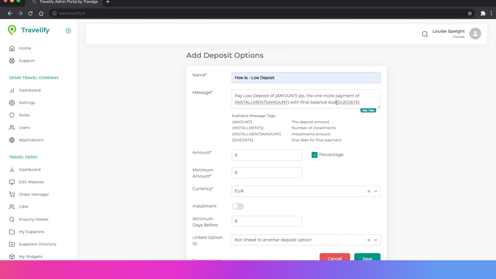Click the Name input field
The width and height of the screenshot is (496, 279).
[306, 78]
